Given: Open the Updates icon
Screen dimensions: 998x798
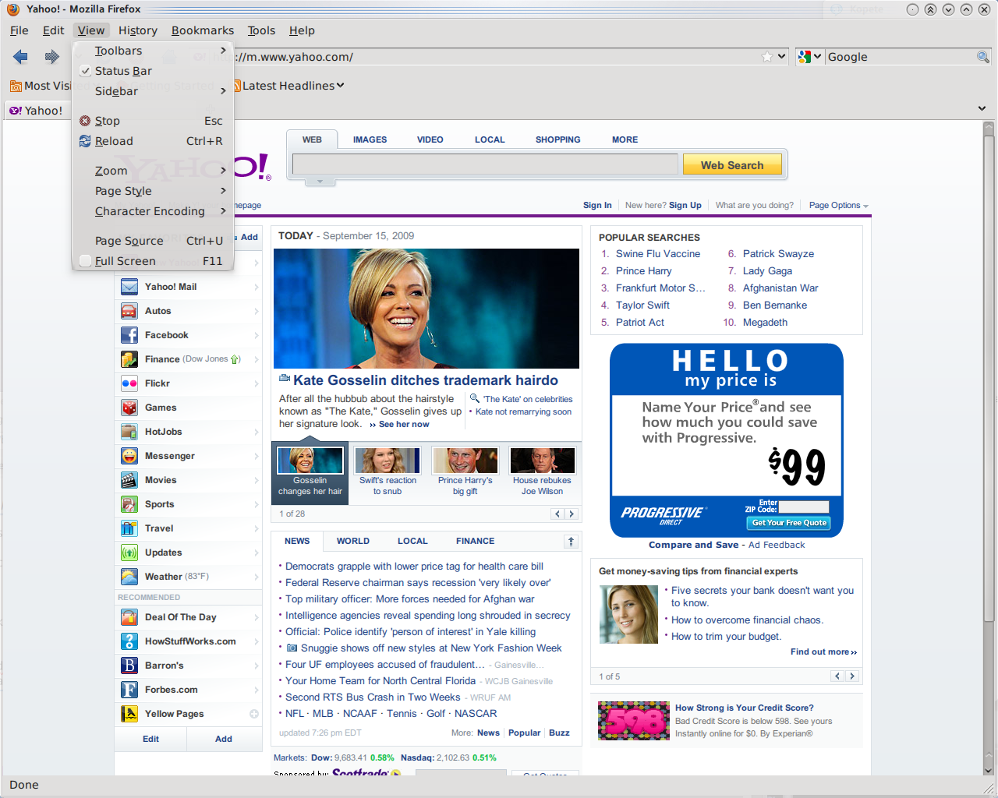Looking at the screenshot, I should pyautogui.click(x=129, y=553).
